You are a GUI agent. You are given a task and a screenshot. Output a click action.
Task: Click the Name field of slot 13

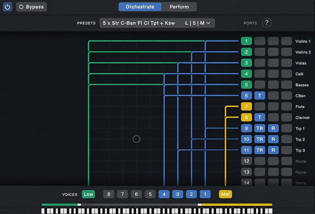(301, 172)
